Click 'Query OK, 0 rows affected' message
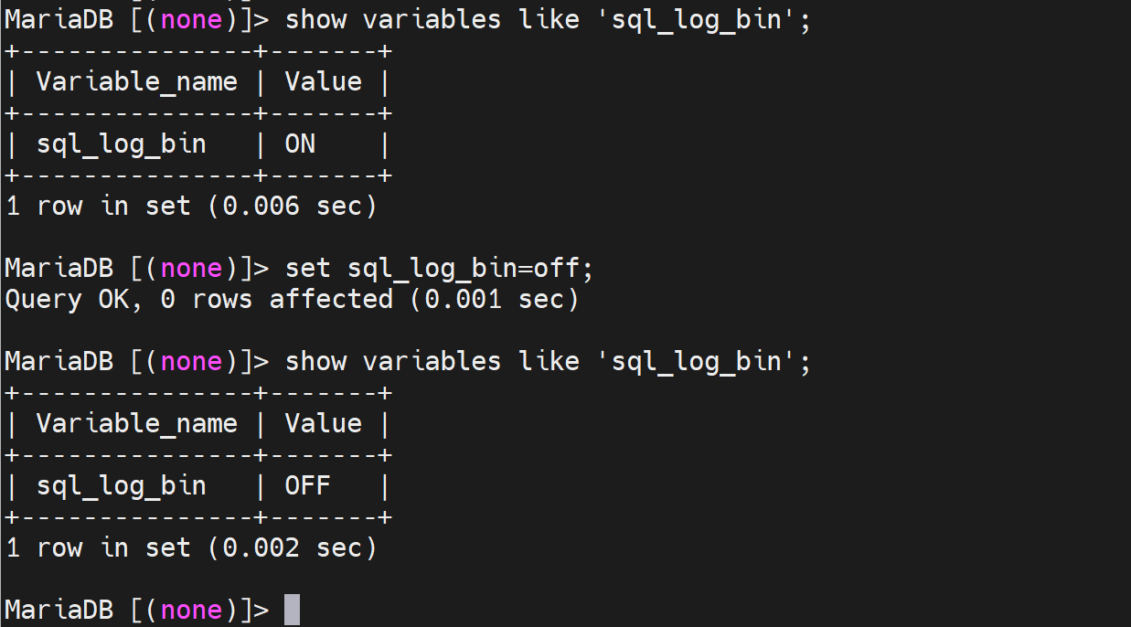This screenshot has height=627, width=1131. click(x=199, y=299)
